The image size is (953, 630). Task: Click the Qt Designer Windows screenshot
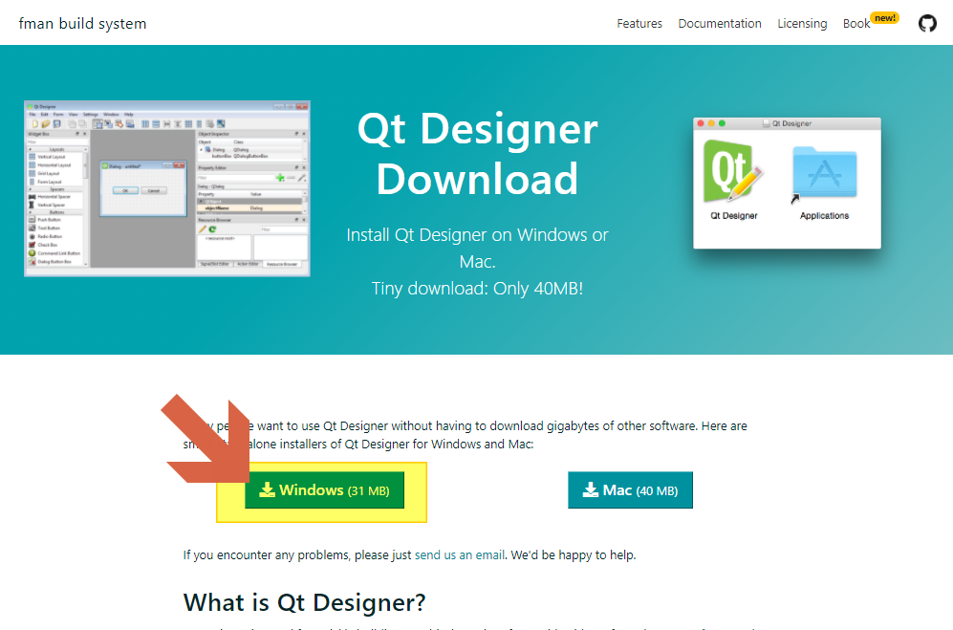(x=167, y=188)
